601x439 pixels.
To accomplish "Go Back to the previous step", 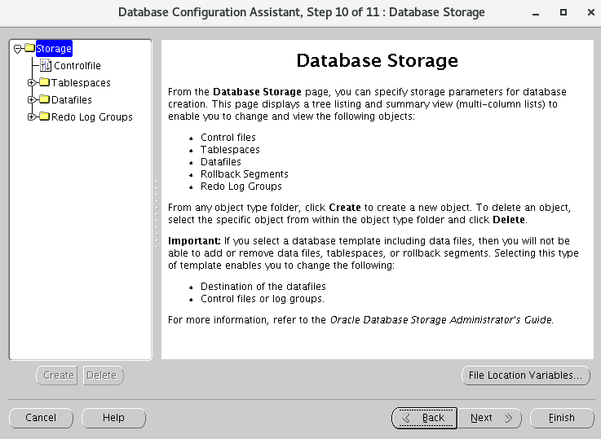I will tap(424, 418).
